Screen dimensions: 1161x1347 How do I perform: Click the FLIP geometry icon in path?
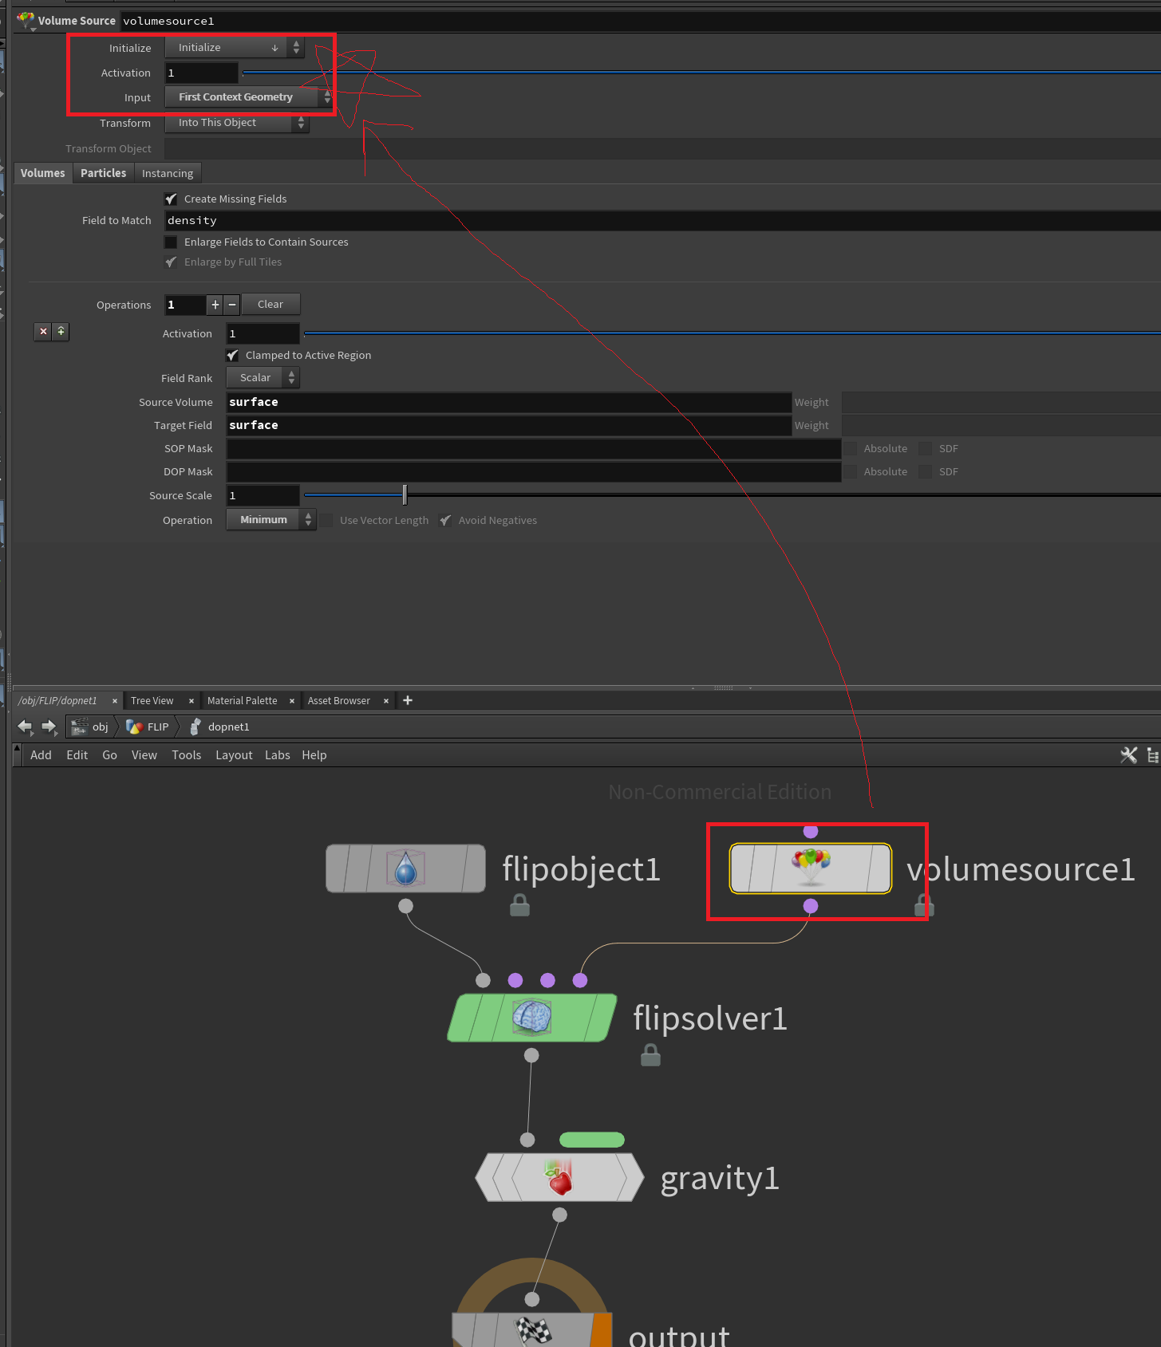tap(134, 727)
